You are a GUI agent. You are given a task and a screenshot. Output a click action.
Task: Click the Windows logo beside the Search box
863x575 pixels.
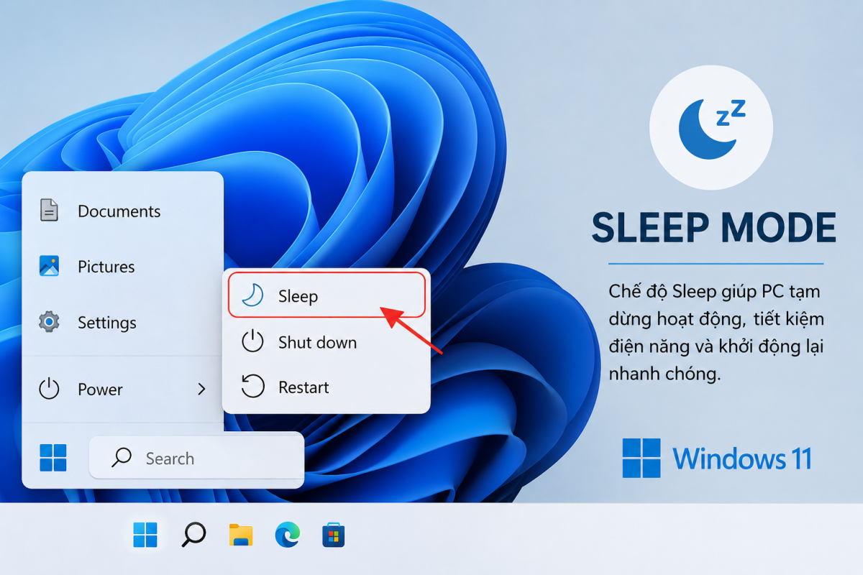point(53,458)
